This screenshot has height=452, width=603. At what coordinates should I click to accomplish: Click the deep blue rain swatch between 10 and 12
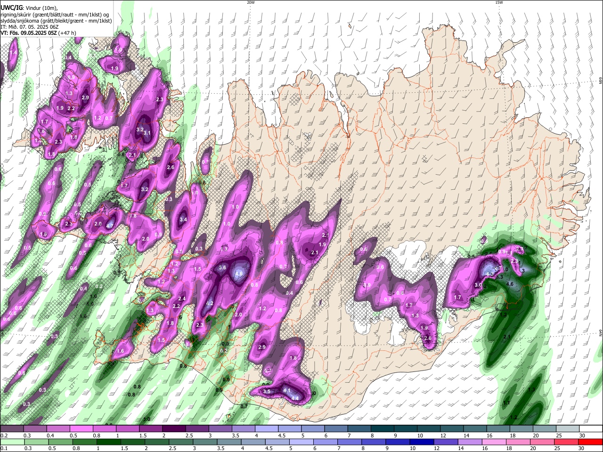[x=422, y=442]
